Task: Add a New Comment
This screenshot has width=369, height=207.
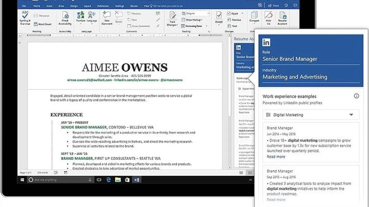Action: point(107,18)
